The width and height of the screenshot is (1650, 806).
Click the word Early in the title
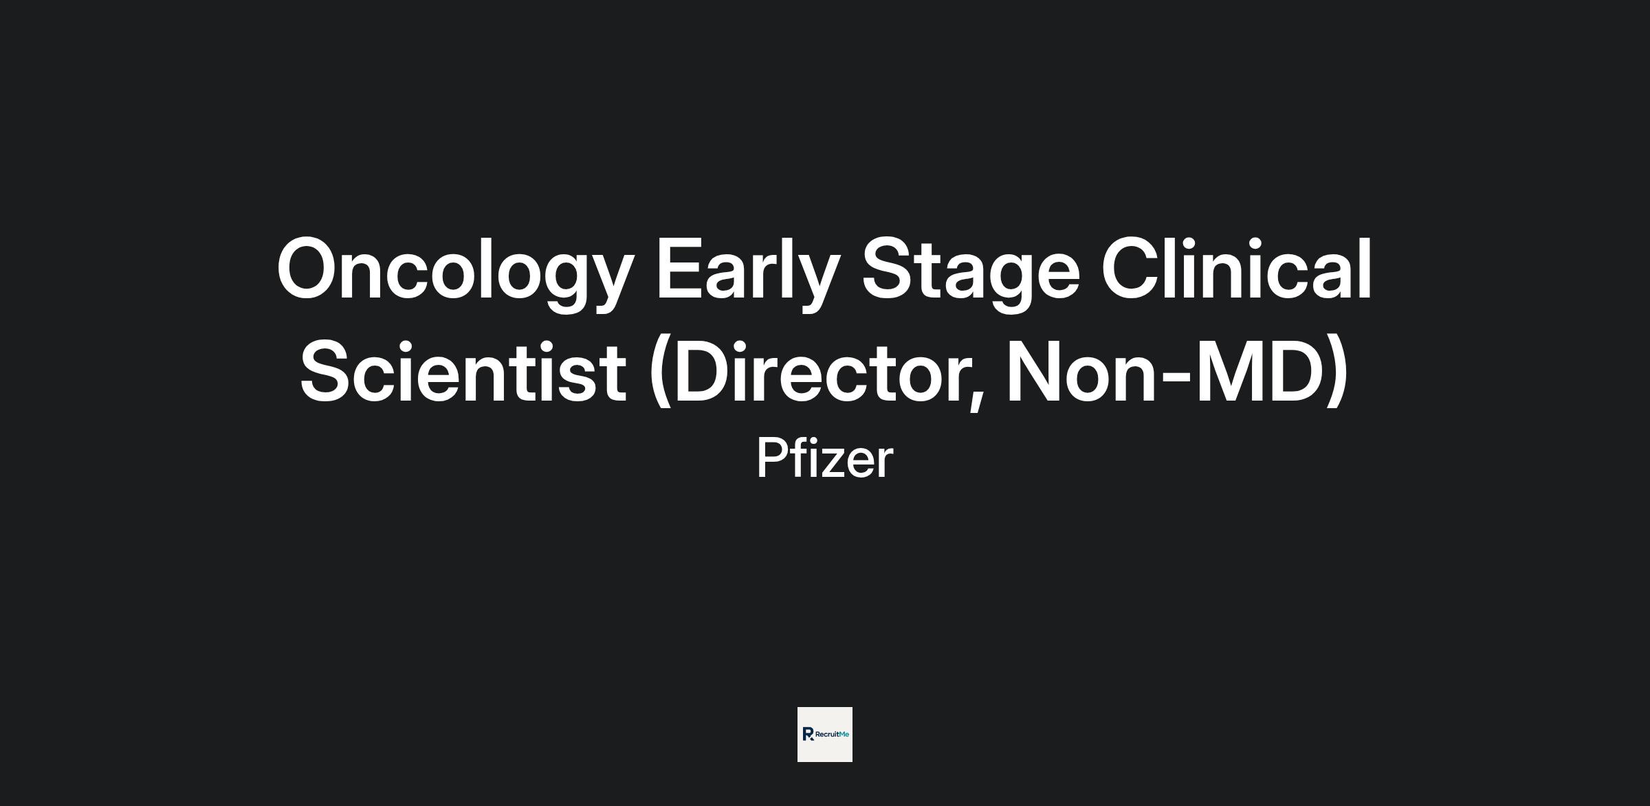(747, 270)
